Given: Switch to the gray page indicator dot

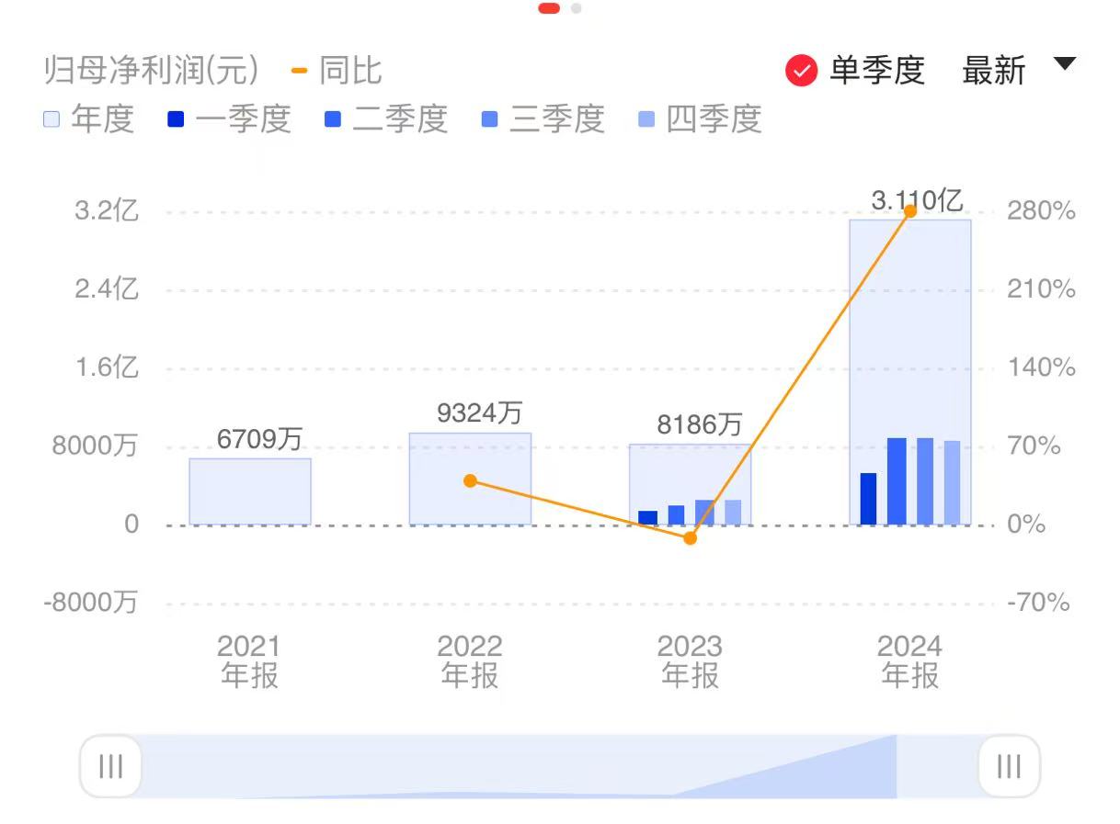Looking at the screenshot, I should [577, 8].
